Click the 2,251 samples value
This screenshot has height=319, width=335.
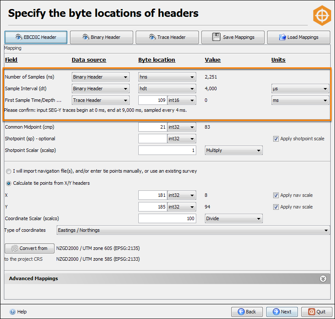(211, 77)
